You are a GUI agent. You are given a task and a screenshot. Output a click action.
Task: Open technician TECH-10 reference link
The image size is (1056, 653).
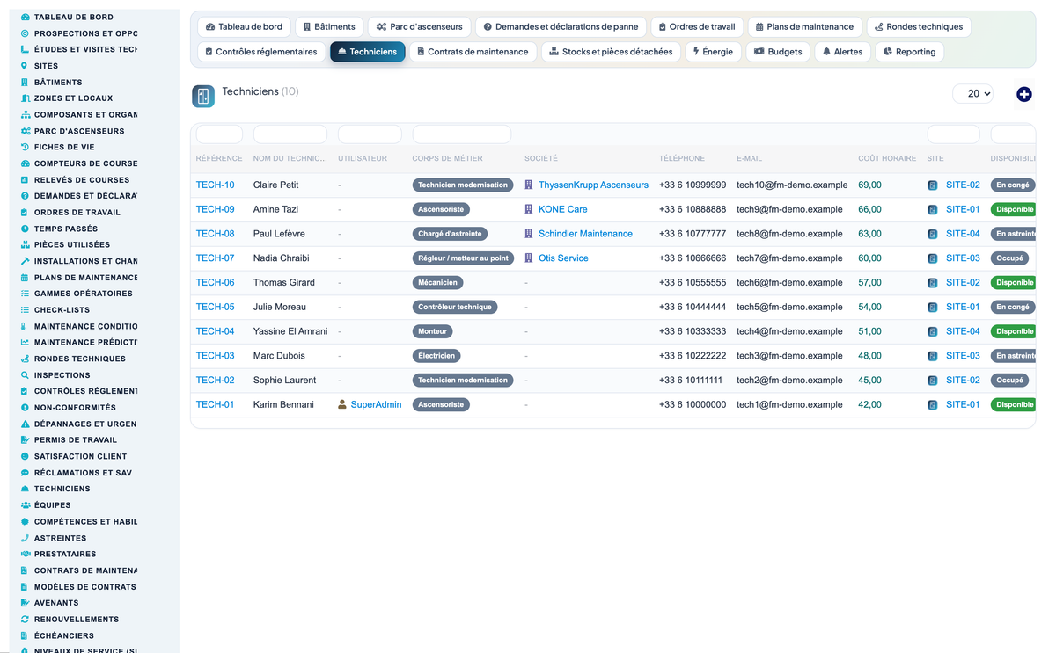215,185
